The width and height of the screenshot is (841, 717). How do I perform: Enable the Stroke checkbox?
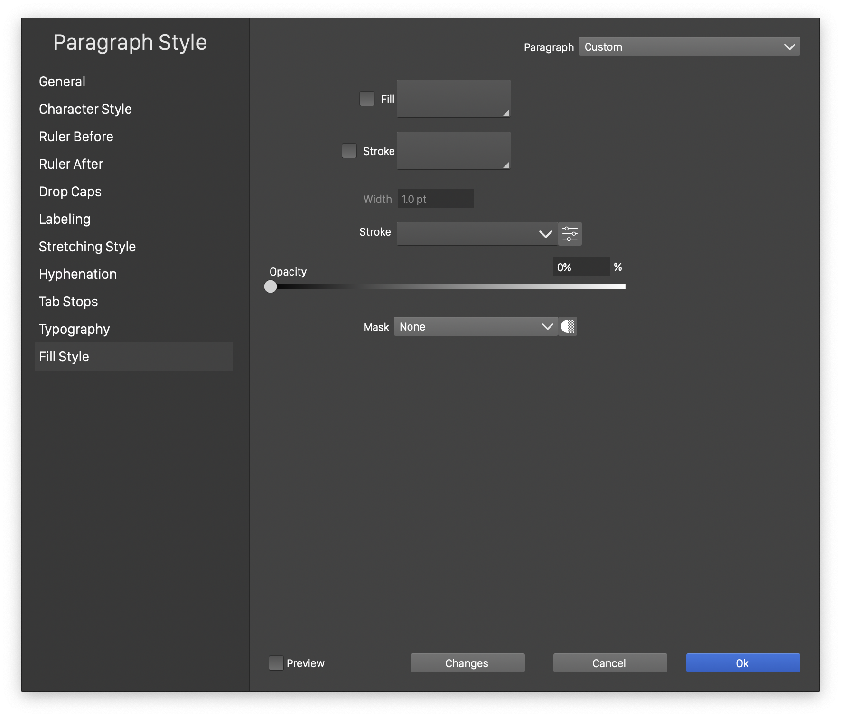(349, 151)
